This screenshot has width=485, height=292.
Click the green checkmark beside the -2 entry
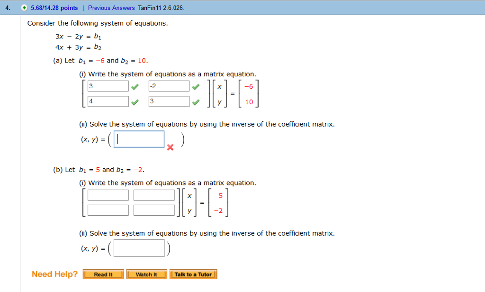[x=196, y=86]
